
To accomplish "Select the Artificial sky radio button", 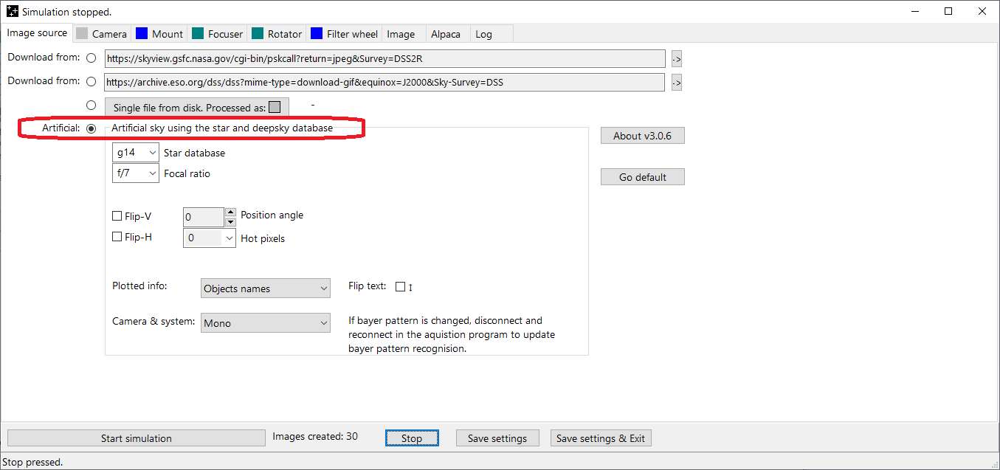I will (x=92, y=128).
